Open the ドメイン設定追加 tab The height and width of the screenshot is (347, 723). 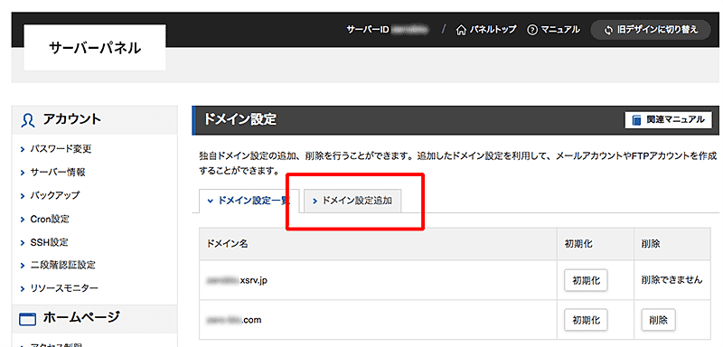[x=352, y=201]
